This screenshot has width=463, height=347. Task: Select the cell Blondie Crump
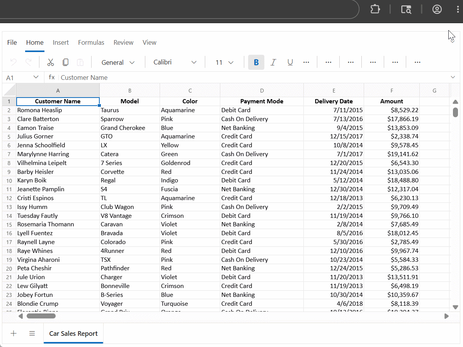[58, 304]
